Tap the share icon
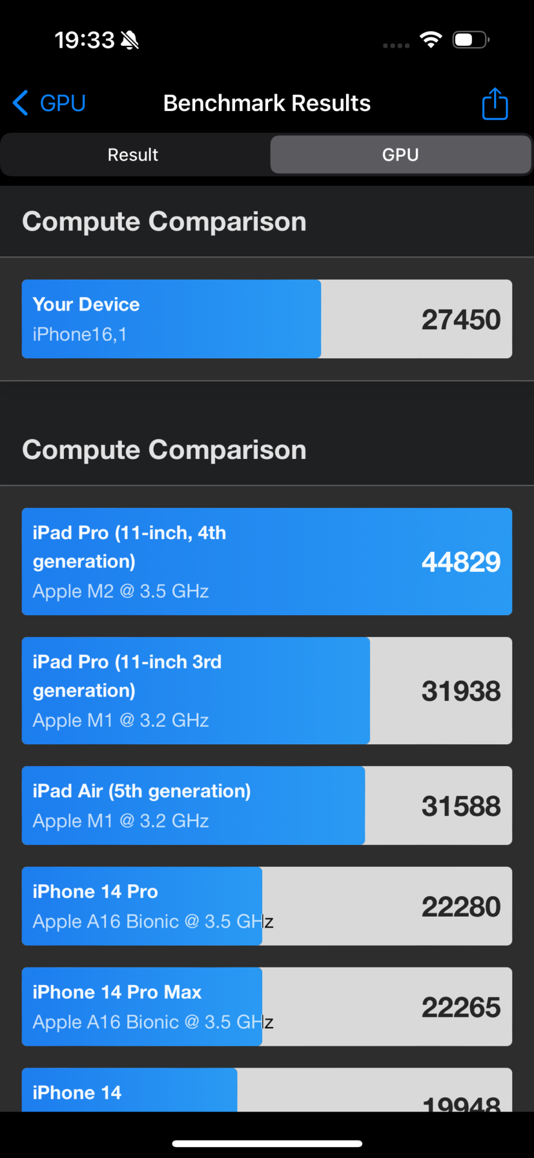Viewport: 534px width, 1158px height. click(x=495, y=104)
